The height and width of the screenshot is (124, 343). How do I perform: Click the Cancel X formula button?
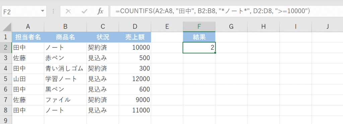[68, 11]
